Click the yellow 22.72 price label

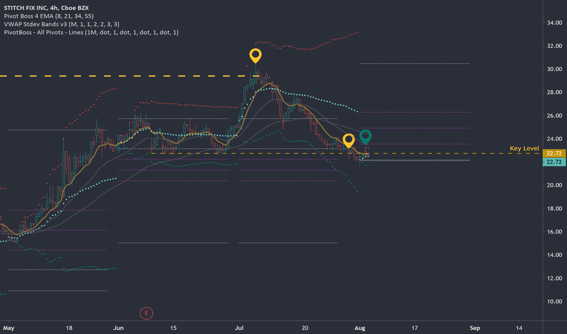point(554,154)
